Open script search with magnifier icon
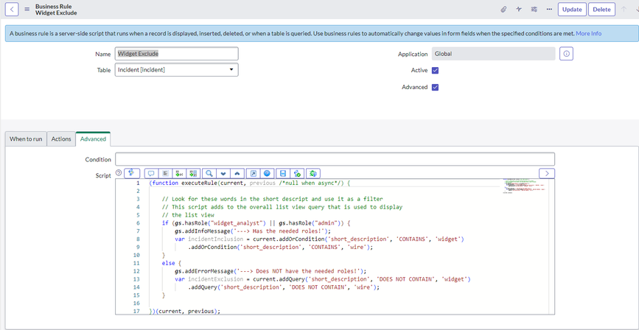The width and height of the screenshot is (639, 330). 209,173
